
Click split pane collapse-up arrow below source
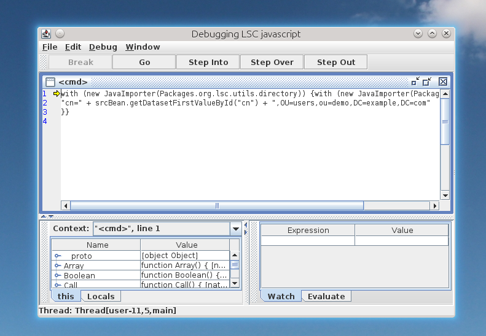coord(44,216)
